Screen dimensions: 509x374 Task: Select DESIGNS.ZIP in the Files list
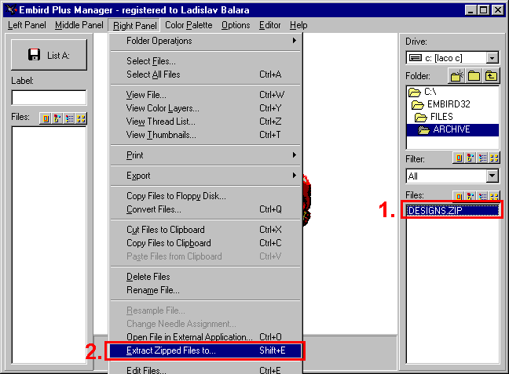click(452, 210)
